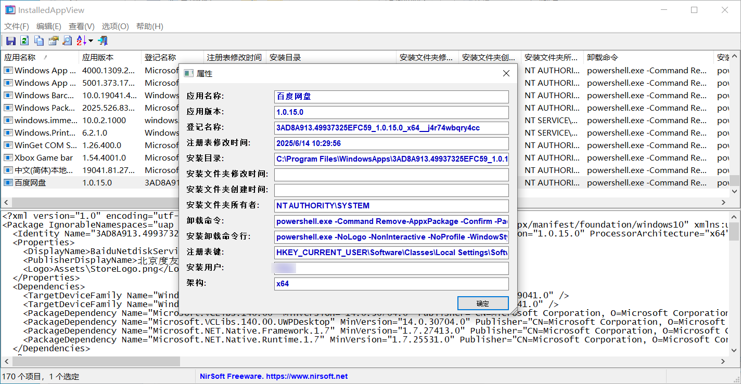Open the 文件(F) menu
The height and width of the screenshot is (384, 741).
(17, 26)
